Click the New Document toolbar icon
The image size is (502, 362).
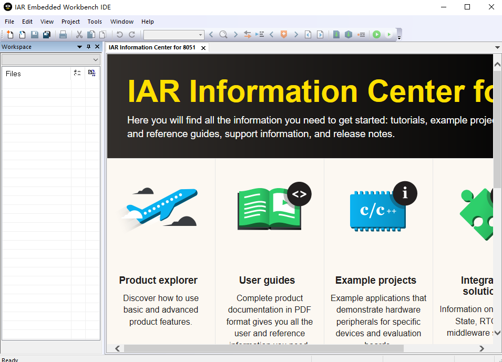coord(11,35)
